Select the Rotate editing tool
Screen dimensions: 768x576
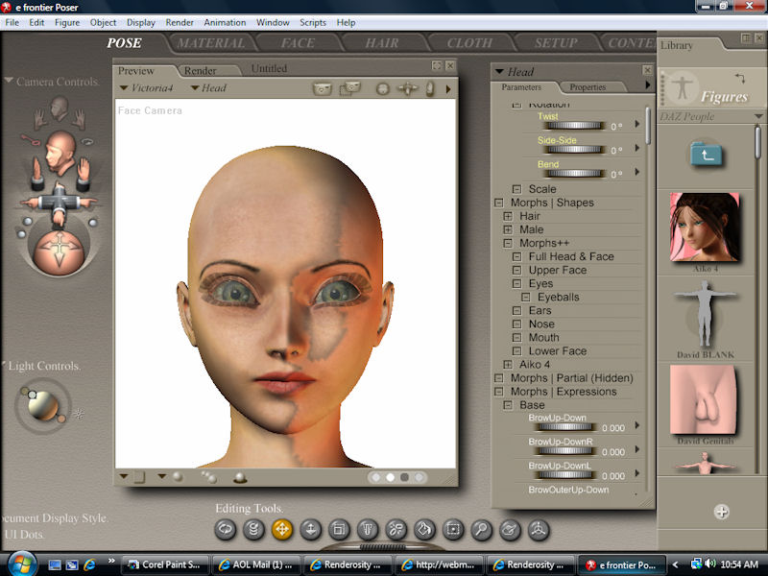226,528
